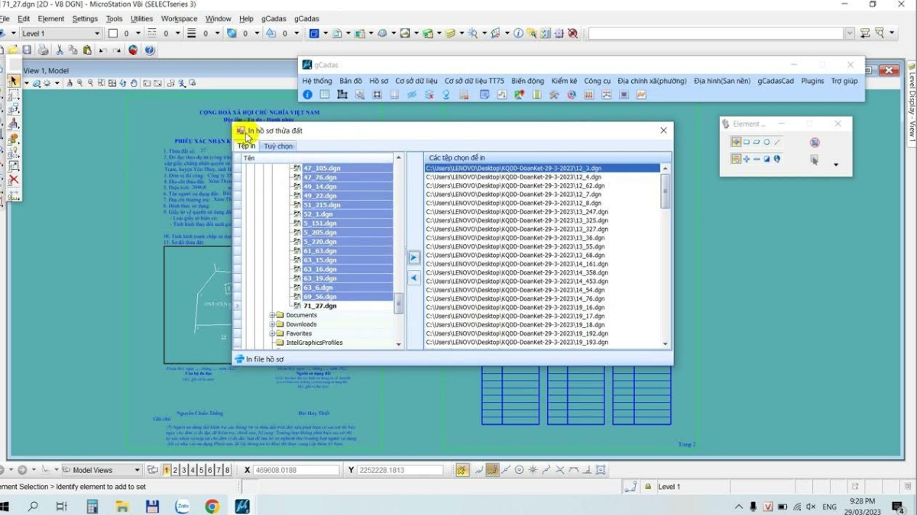Open the Workspace menu in MicroStation
Image resolution: width=917 pixels, height=515 pixels.
coord(179,18)
